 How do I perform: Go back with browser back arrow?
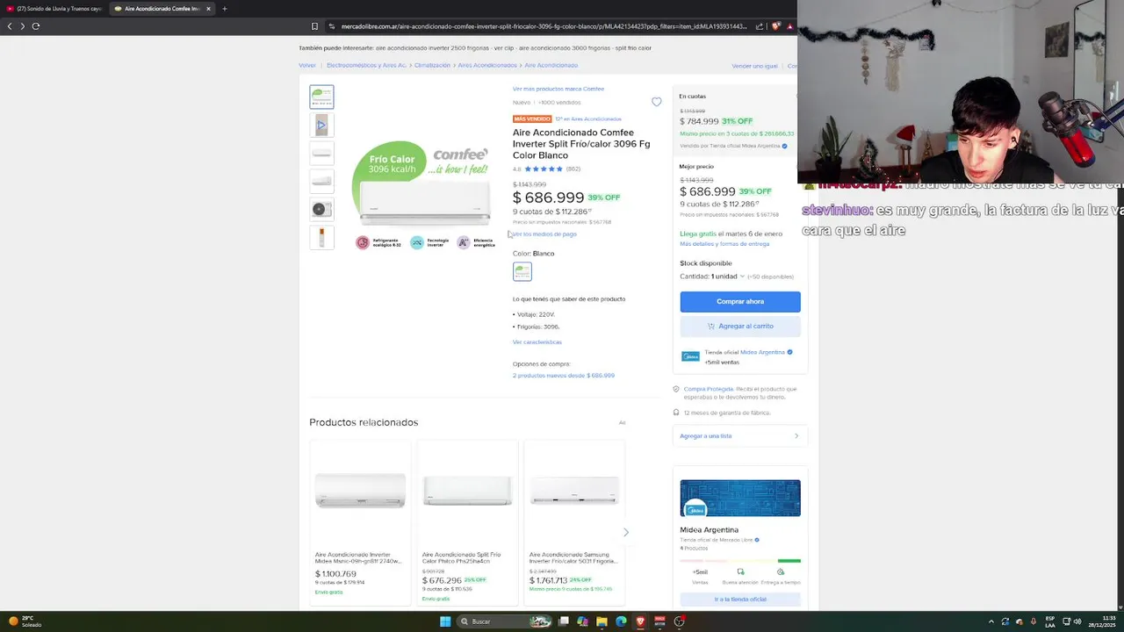coord(10,26)
